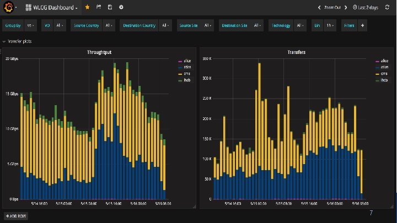Click the share dashboard icon
Screen dimensions: 397x223
tap(99, 7)
